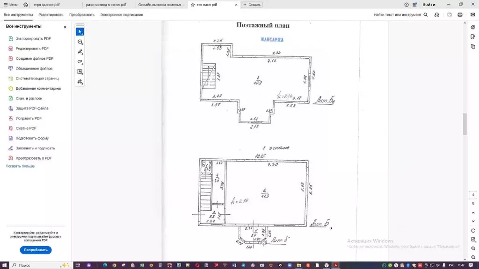Star the 'тех пасп pdf' tab
479x269 pixels.
click(x=193, y=5)
